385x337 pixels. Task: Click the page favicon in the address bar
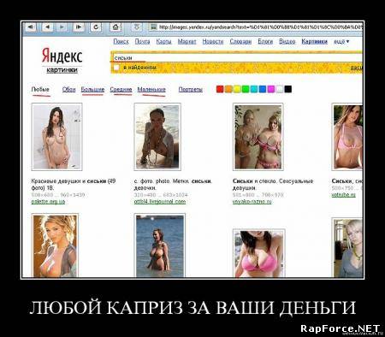pyautogui.click(x=154, y=27)
